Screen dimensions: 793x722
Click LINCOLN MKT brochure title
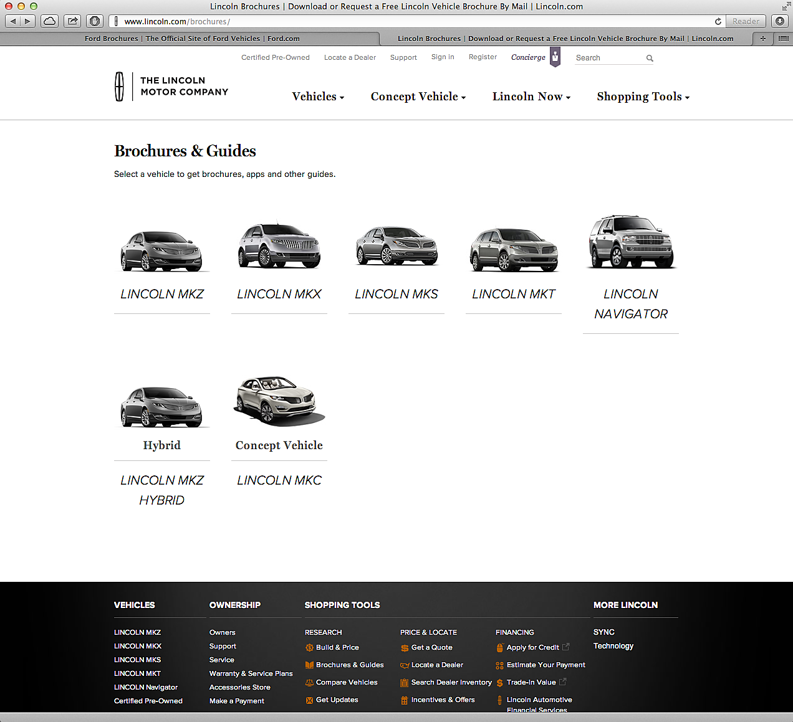tap(514, 294)
